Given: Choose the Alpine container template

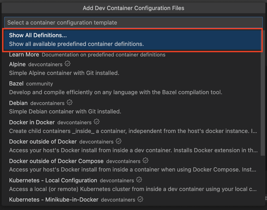Looking at the screenshot, I should tap(132, 69).
